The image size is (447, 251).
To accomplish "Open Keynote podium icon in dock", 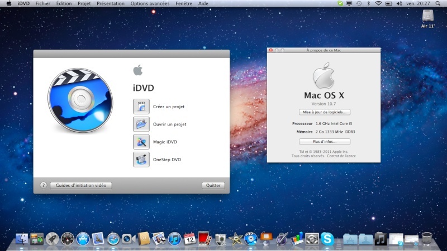I will (x=267, y=239).
